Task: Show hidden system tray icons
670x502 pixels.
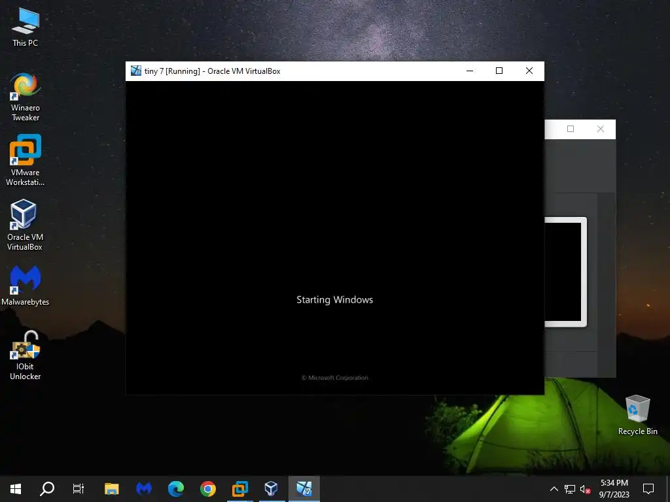Action: (554, 489)
